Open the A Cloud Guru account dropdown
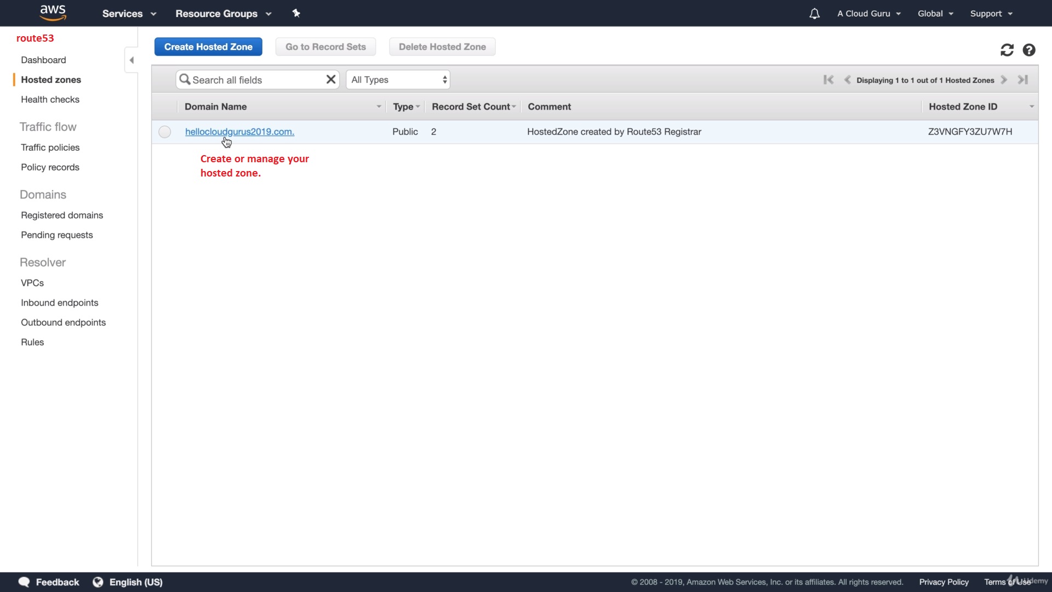1052x592 pixels. (869, 14)
